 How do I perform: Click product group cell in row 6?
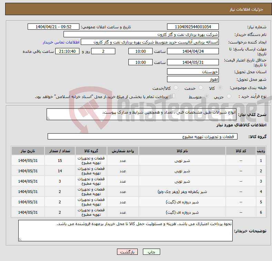[91, 212]
